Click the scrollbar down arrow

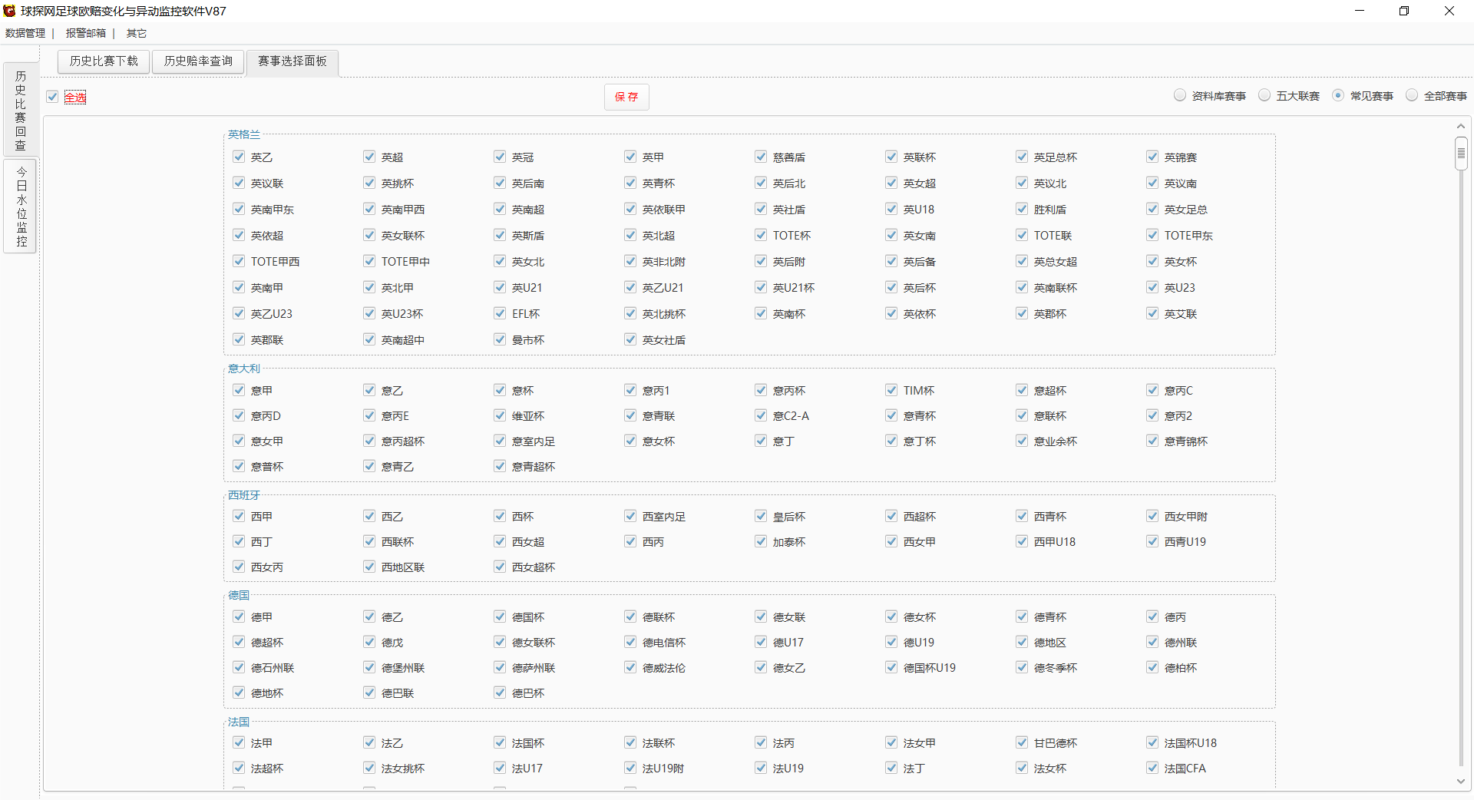click(x=1460, y=782)
